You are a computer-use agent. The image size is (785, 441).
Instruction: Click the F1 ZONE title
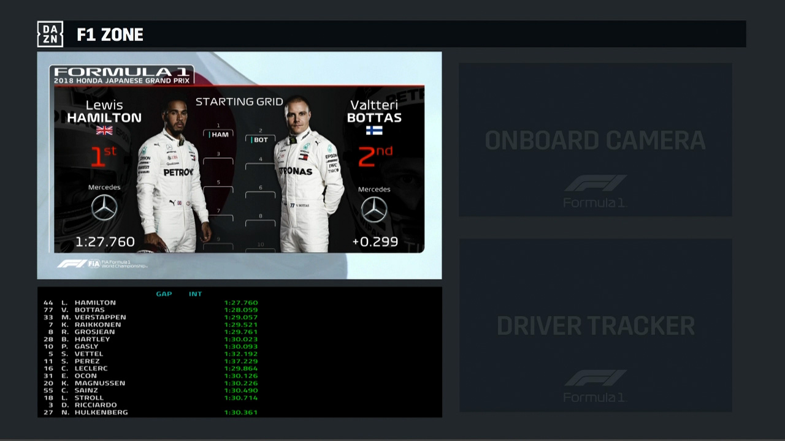pyautogui.click(x=110, y=35)
